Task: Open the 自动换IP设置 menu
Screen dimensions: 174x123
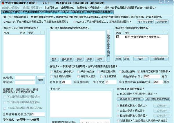Action: click(11, 8)
